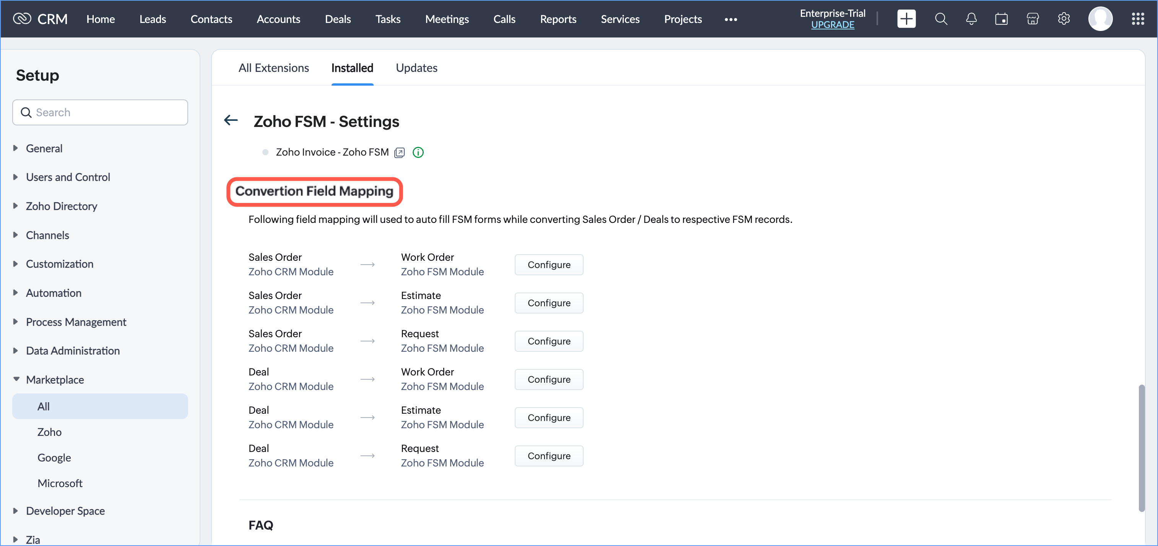Open the apps grid launcher icon
The width and height of the screenshot is (1158, 546).
(x=1137, y=19)
